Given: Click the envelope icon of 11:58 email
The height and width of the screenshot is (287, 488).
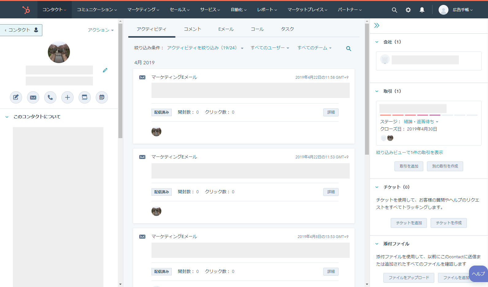Looking at the screenshot, I should [142, 77].
